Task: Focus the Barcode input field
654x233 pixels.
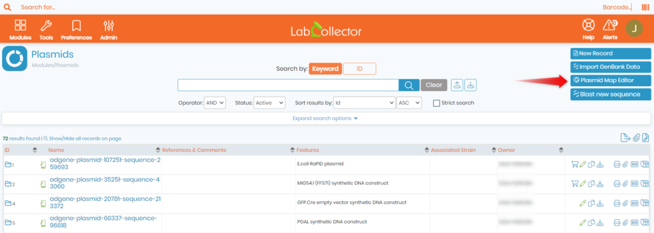Action: [617, 7]
